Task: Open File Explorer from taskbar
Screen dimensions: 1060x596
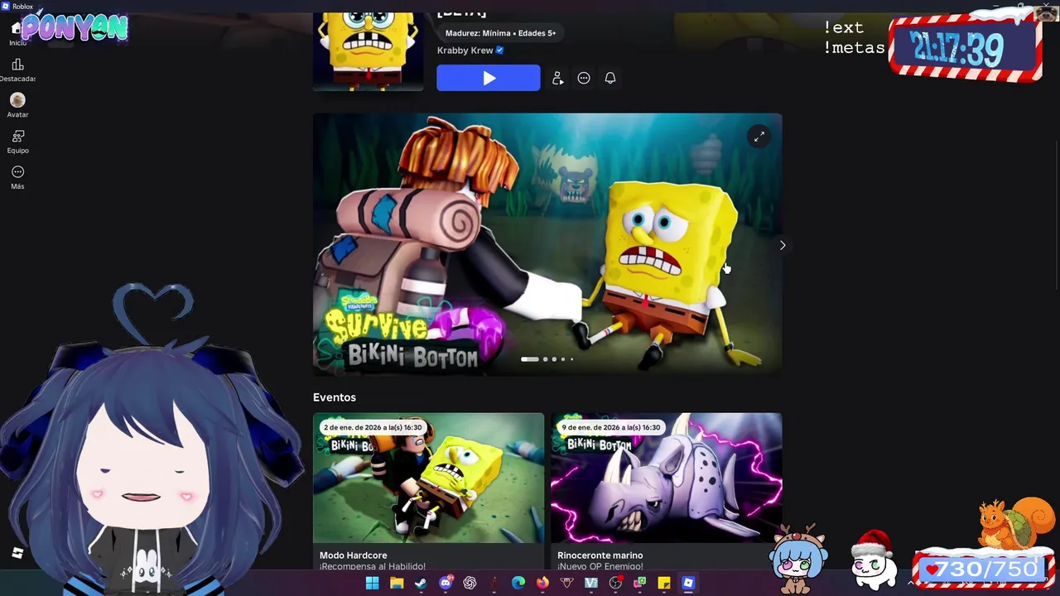Action: [397, 584]
